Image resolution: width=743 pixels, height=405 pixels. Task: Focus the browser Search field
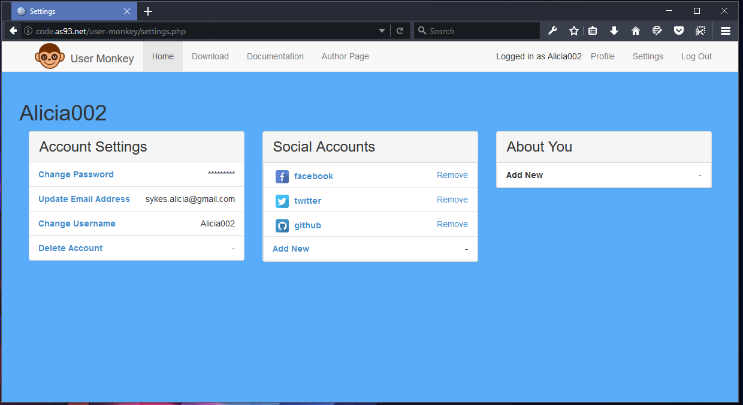tap(477, 31)
